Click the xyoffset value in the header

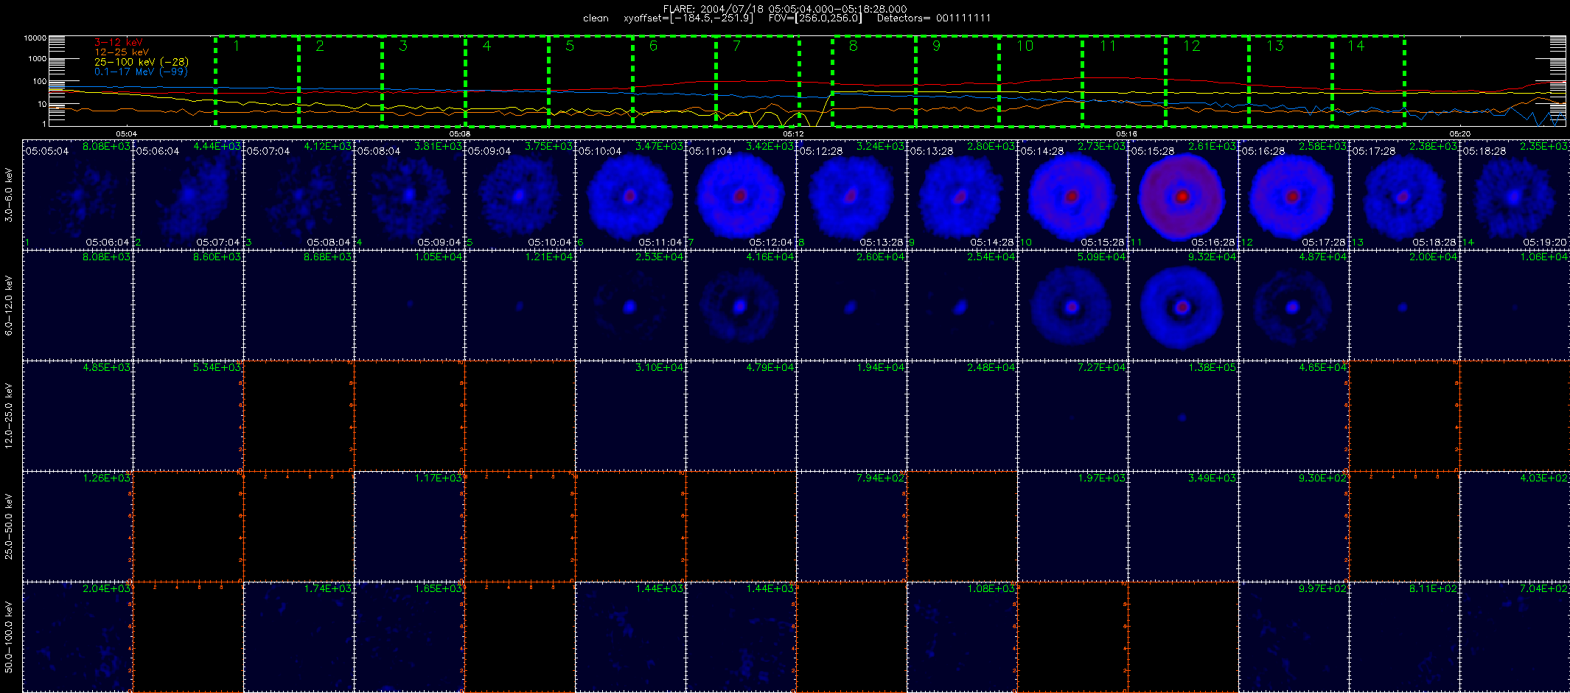pyautogui.click(x=688, y=18)
